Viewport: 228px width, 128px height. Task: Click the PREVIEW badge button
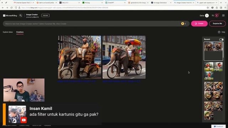(x=45, y=15)
